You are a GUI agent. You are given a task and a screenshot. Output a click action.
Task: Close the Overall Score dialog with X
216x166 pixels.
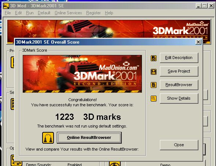coord(198,42)
